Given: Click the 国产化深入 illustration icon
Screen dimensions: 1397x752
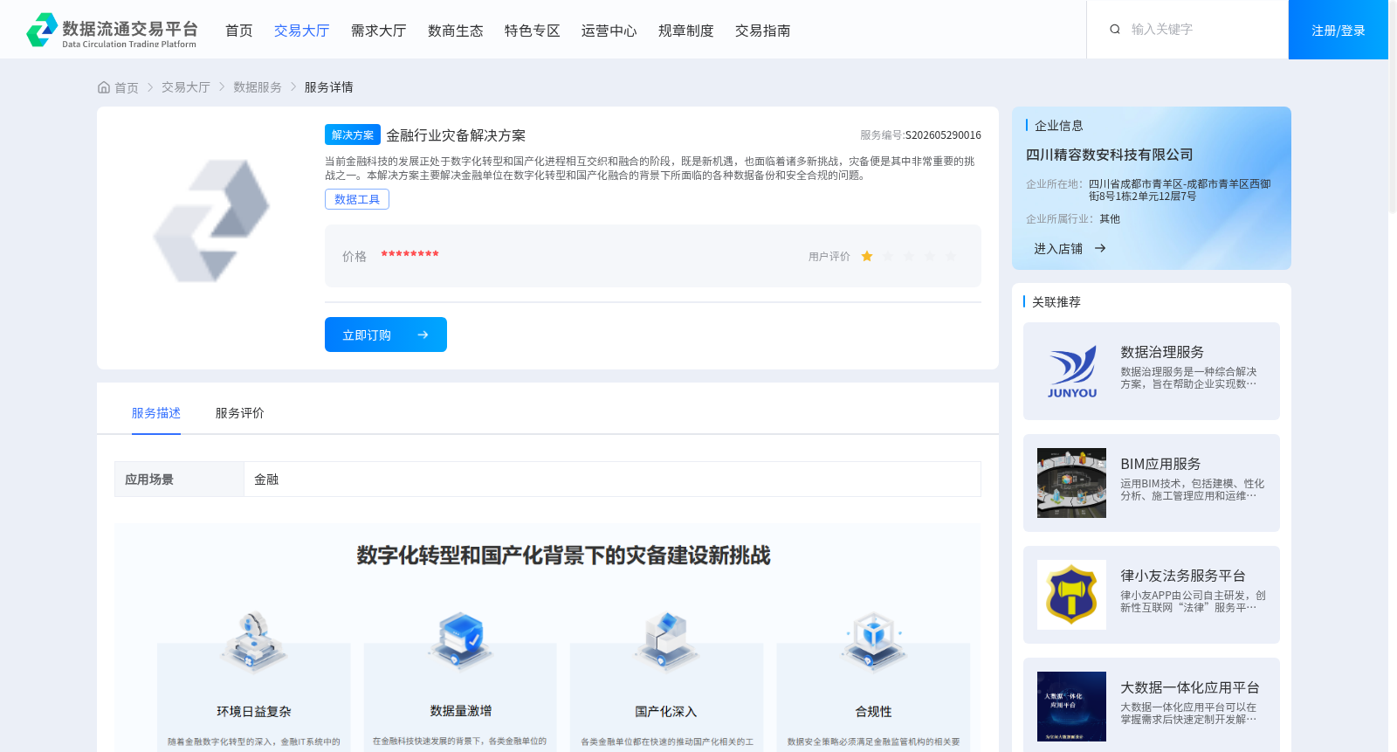Looking at the screenshot, I should click(x=666, y=640).
